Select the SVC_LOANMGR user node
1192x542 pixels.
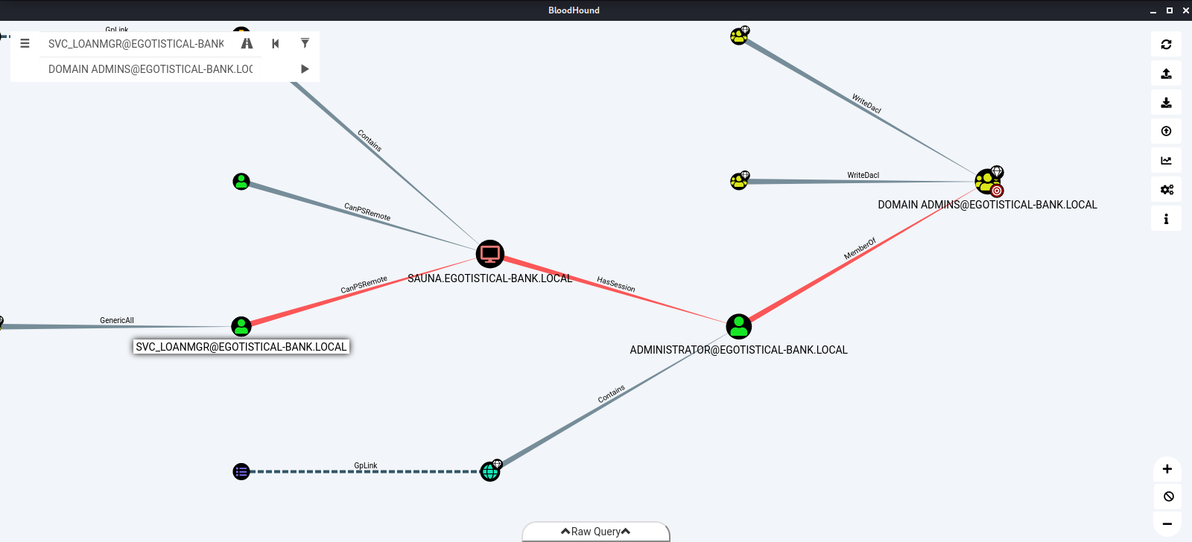(241, 326)
